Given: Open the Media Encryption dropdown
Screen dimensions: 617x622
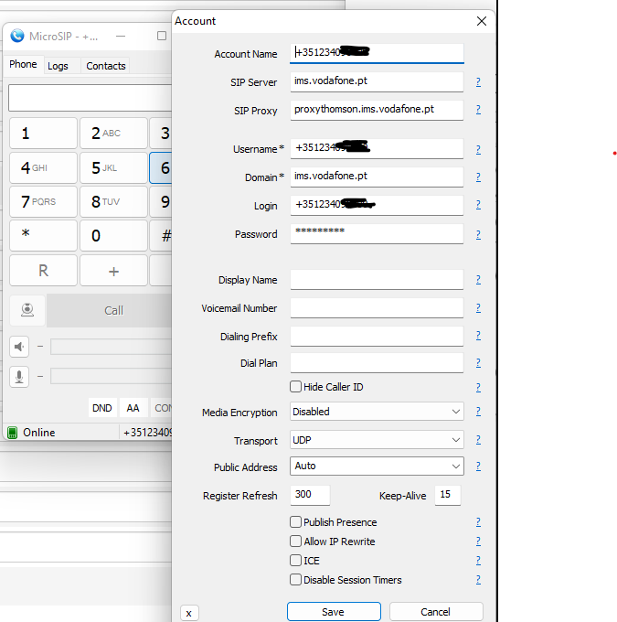Looking at the screenshot, I should [x=377, y=413].
